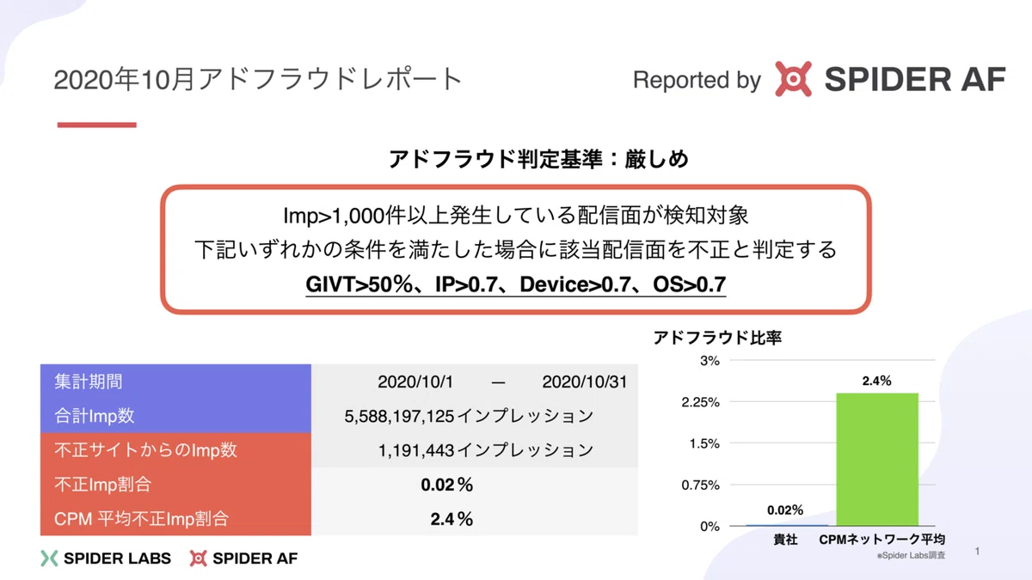Click the red underline bar below the title

pyautogui.click(x=96, y=125)
